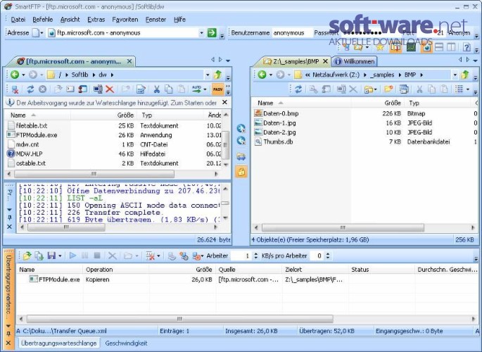482x352 pixels.
Task: Switch to the Geschwindigkeit tab
Action: point(126,343)
